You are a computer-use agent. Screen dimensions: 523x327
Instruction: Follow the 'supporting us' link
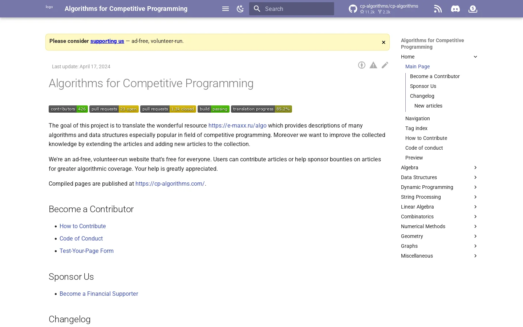[x=107, y=41]
